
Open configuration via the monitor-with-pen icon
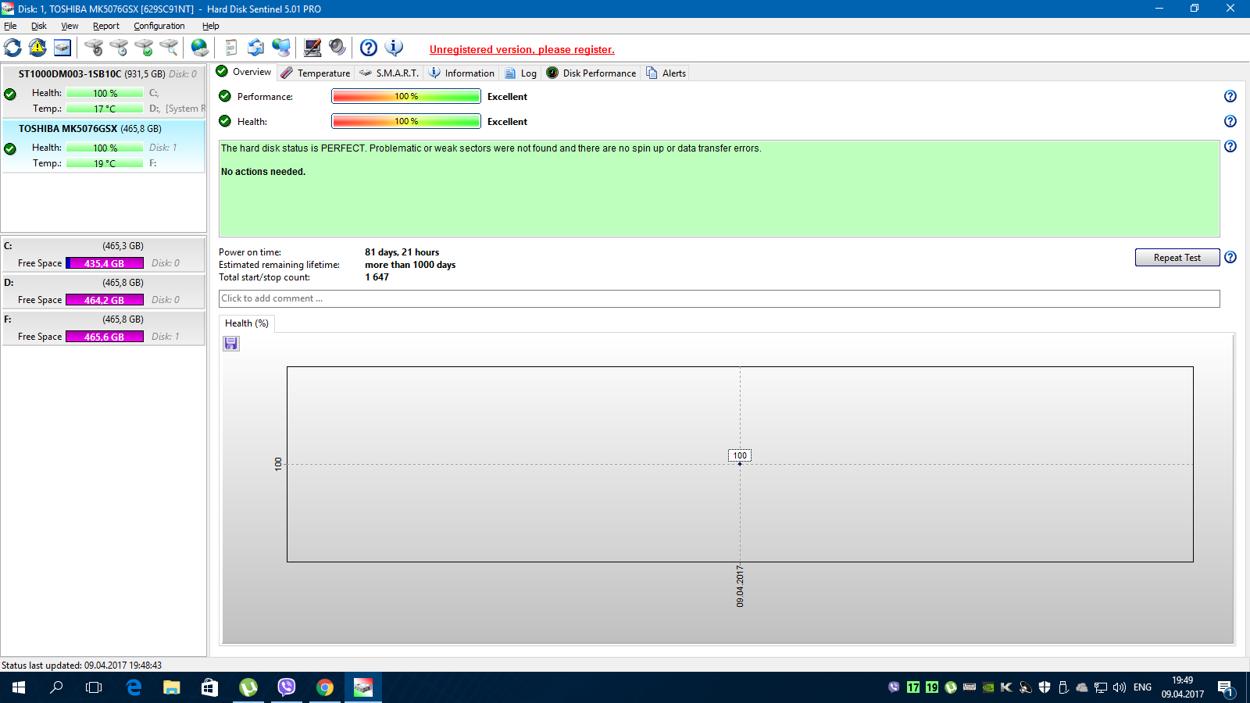pos(312,48)
